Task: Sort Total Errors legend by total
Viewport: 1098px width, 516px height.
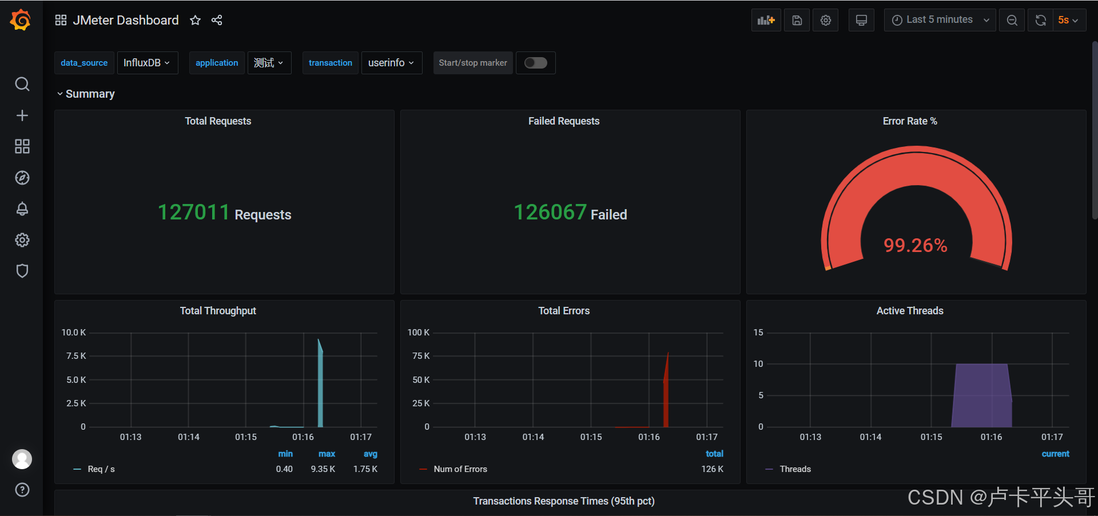Action: (714, 454)
